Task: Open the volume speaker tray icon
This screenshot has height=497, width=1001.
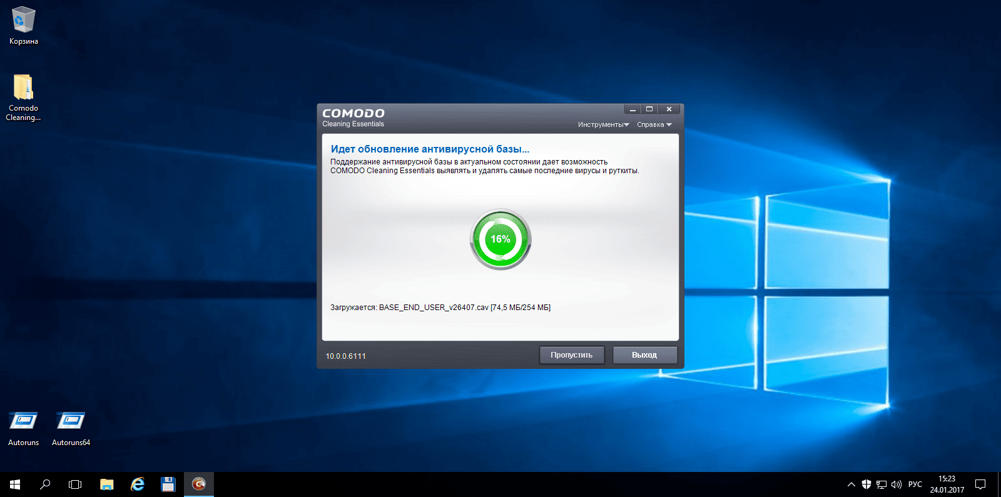Action: coord(897,484)
